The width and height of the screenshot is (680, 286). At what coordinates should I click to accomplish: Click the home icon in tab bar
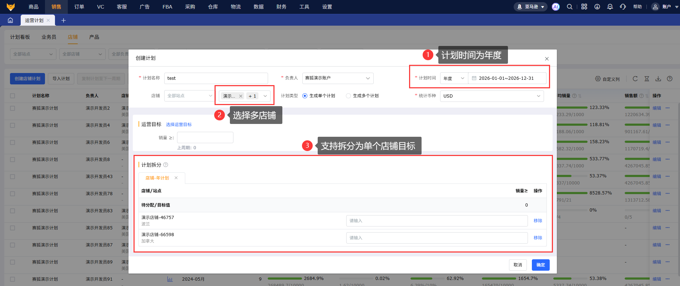10,20
